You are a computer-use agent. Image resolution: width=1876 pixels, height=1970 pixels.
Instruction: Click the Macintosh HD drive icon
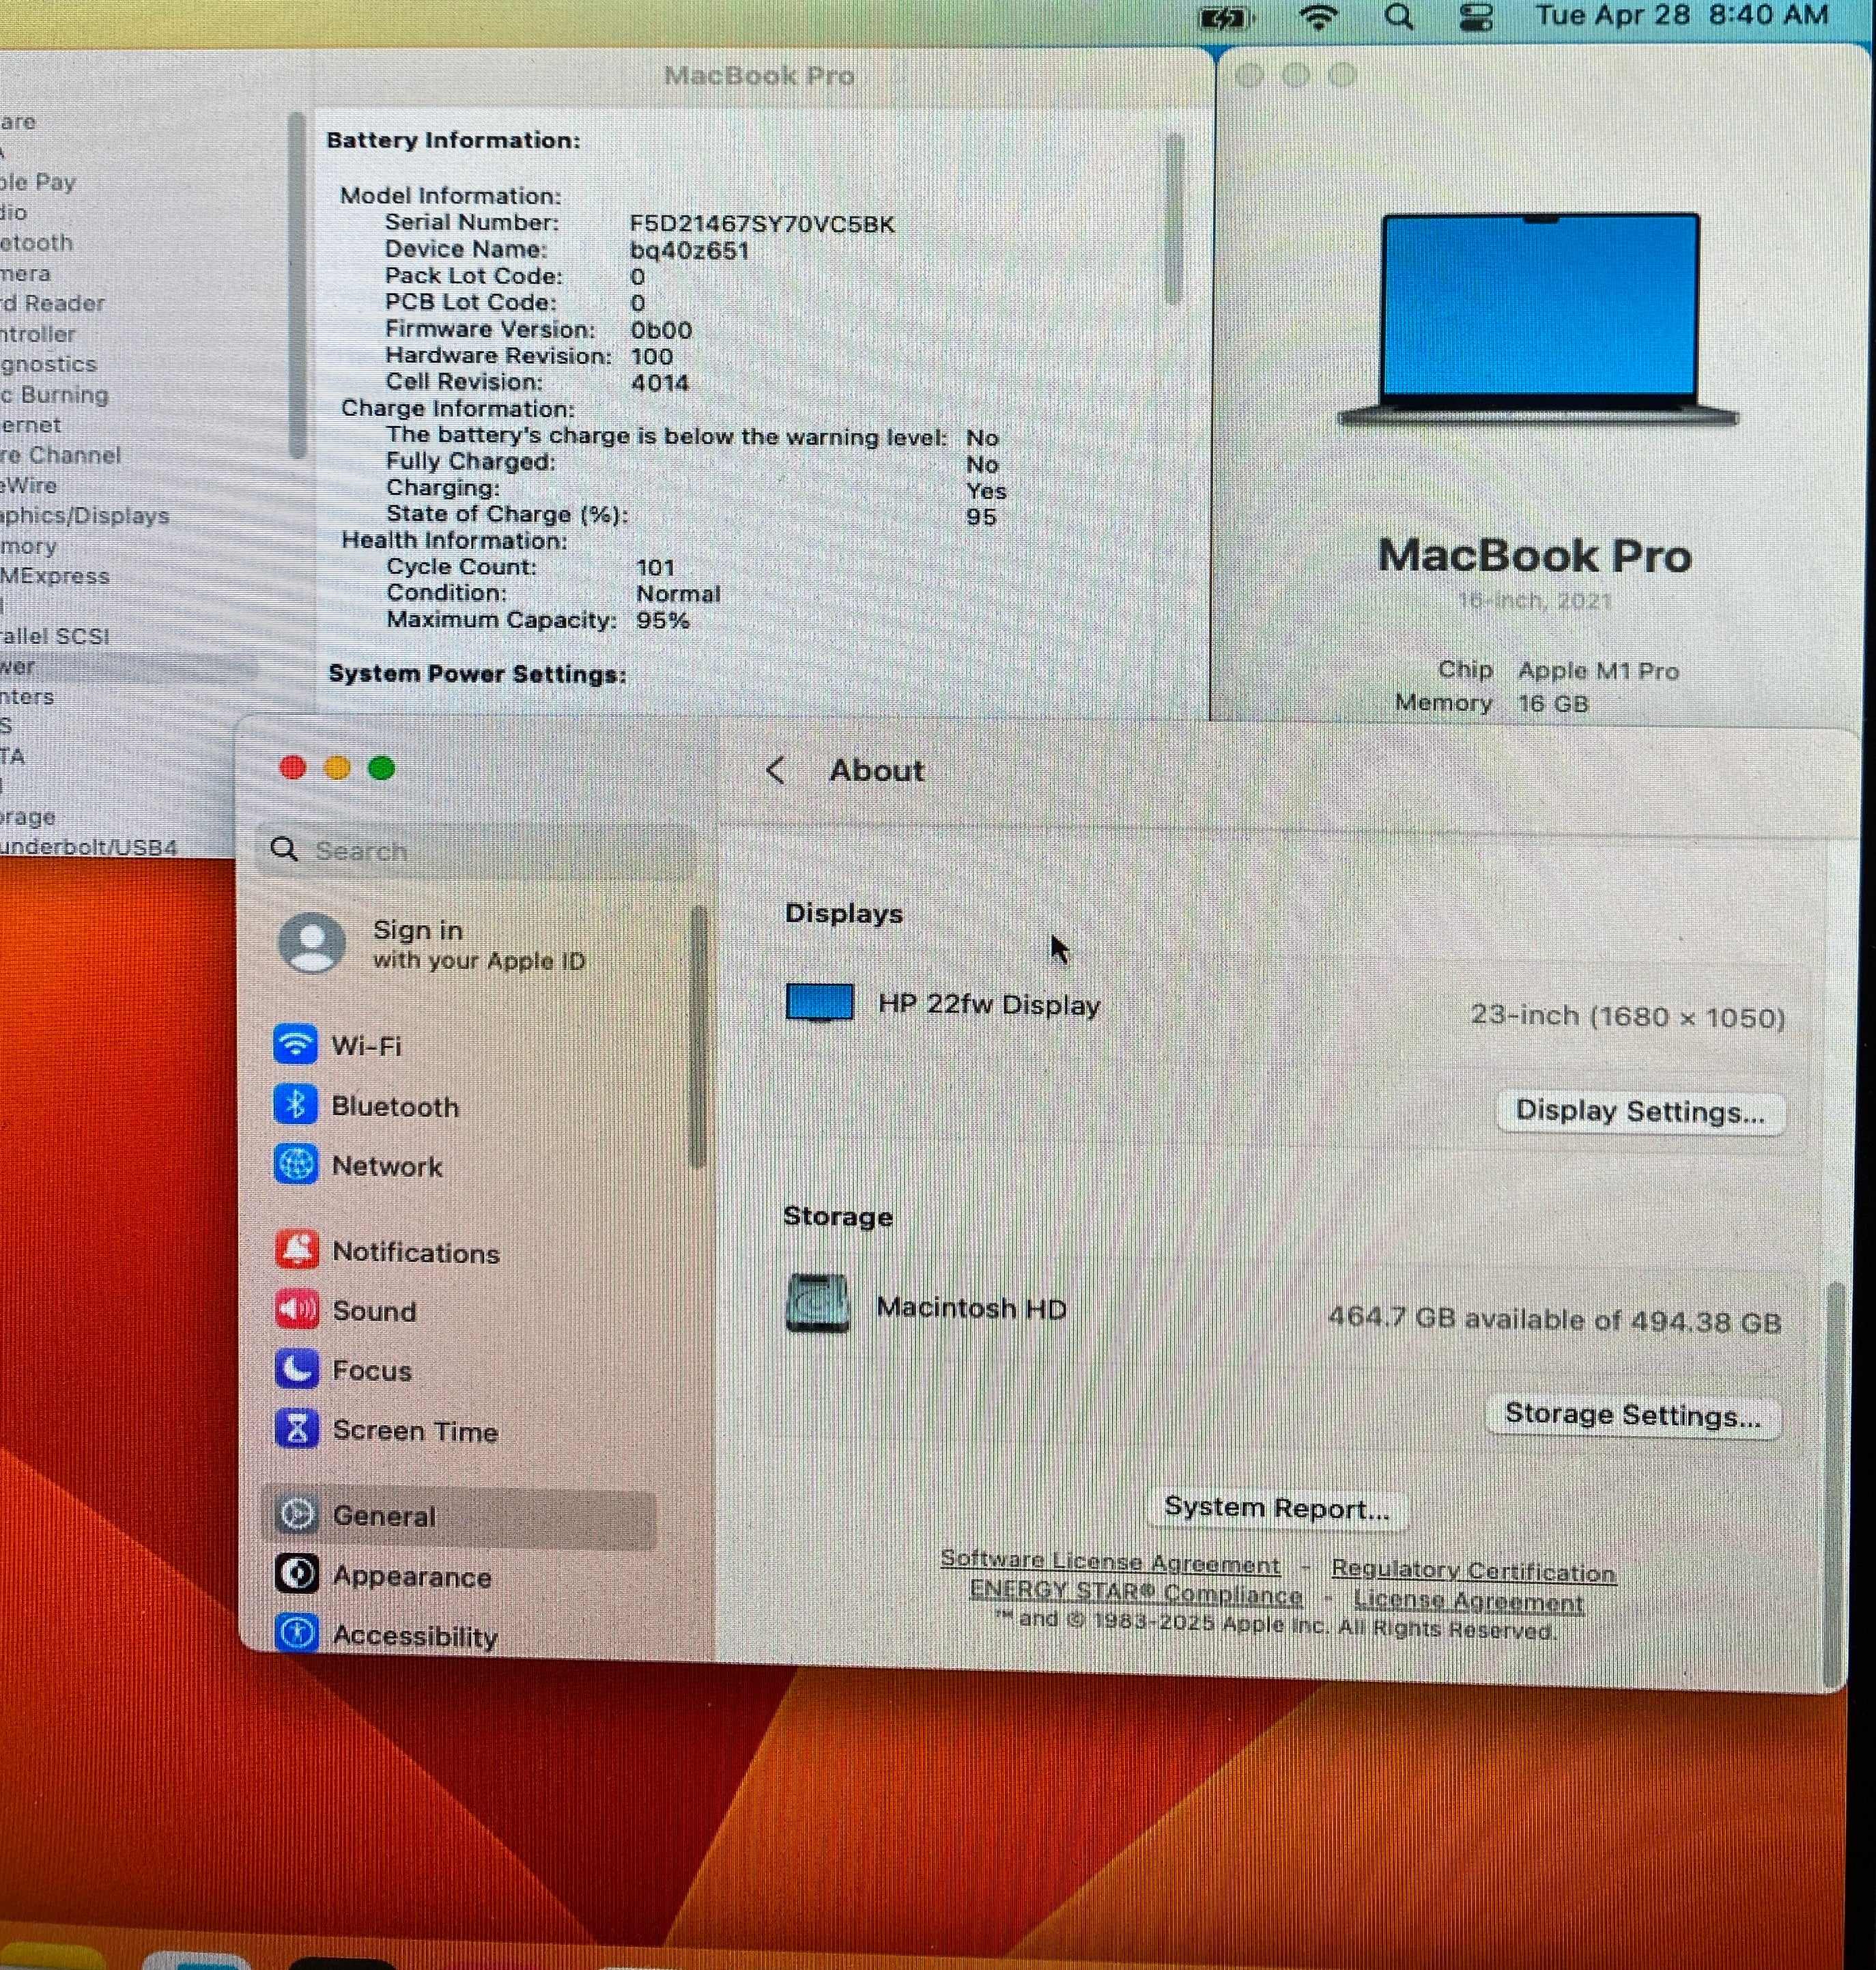[817, 1303]
